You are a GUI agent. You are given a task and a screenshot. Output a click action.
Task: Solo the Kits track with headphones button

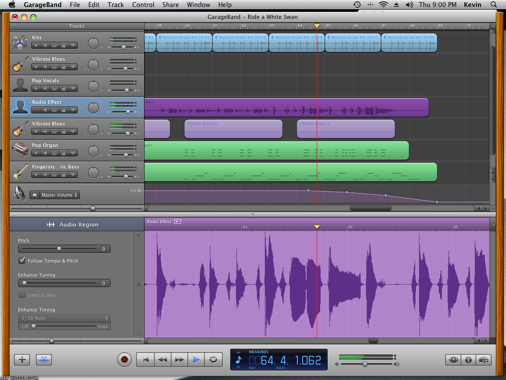54,45
